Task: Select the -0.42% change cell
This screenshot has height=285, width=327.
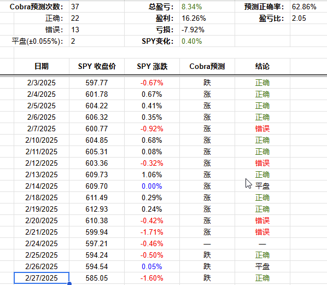Action: tap(152, 220)
